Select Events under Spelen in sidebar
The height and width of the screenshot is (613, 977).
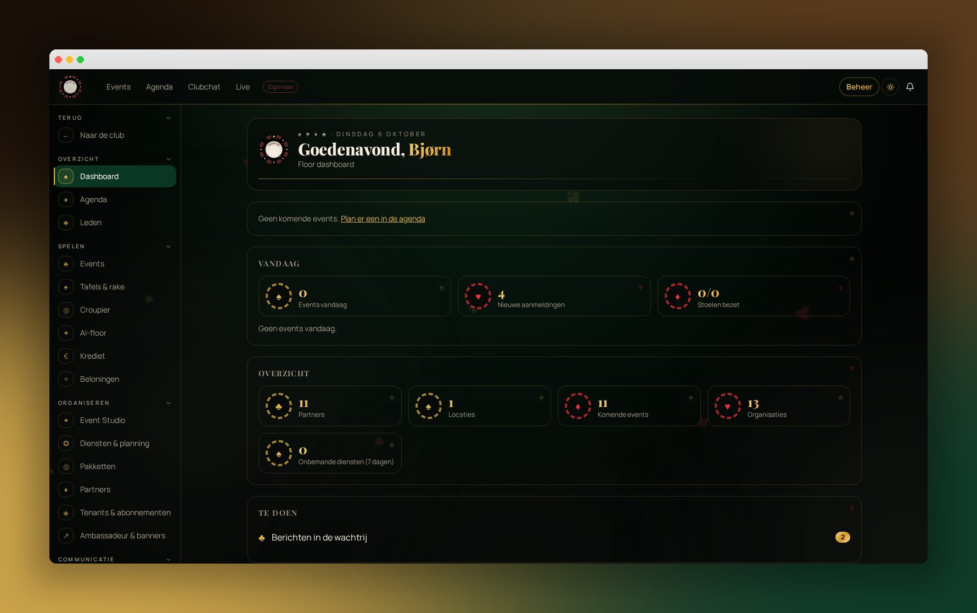click(115, 264)
